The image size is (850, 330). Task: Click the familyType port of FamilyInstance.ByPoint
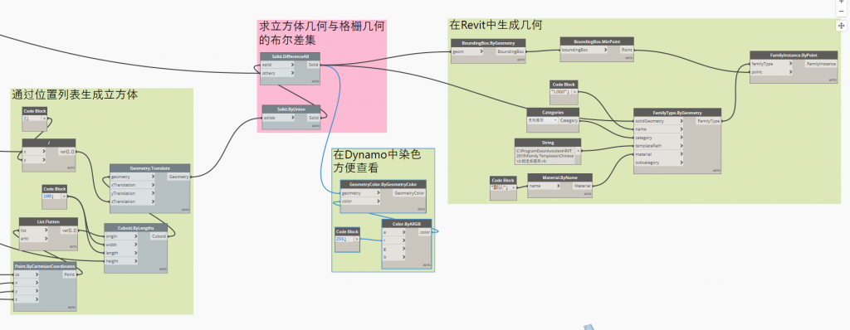pos(771,63)
